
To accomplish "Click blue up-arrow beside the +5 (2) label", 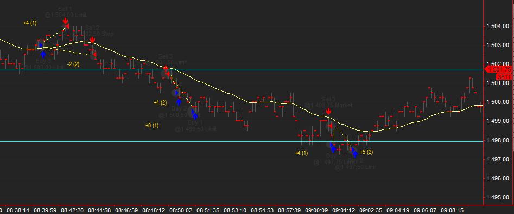I will (355, 154).
